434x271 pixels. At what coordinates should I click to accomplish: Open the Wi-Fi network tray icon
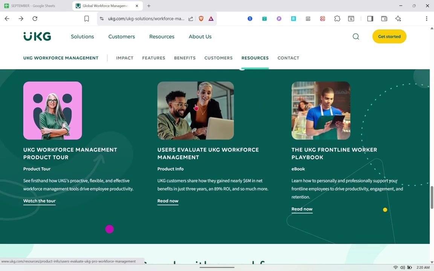396,267
